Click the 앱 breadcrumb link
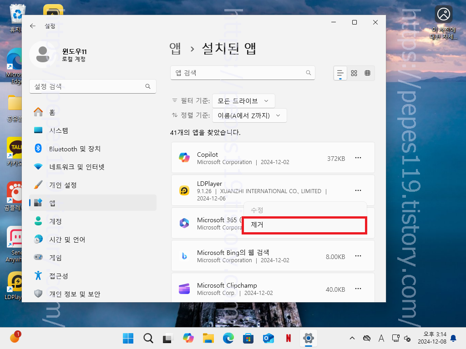This screenshot has width=466, height=349. [x=175, y=48]
